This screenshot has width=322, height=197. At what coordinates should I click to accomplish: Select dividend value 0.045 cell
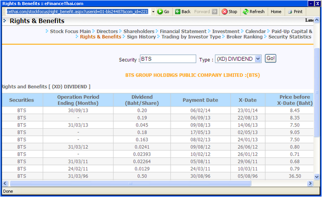coord(142,125)
